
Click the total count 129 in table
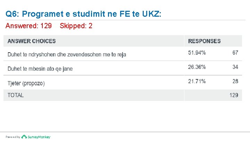pyautogui.click(x=234, y=95)
